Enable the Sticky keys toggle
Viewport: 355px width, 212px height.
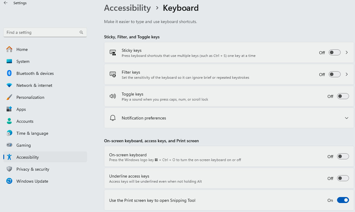pyautogui.click(x=334, y=52)
